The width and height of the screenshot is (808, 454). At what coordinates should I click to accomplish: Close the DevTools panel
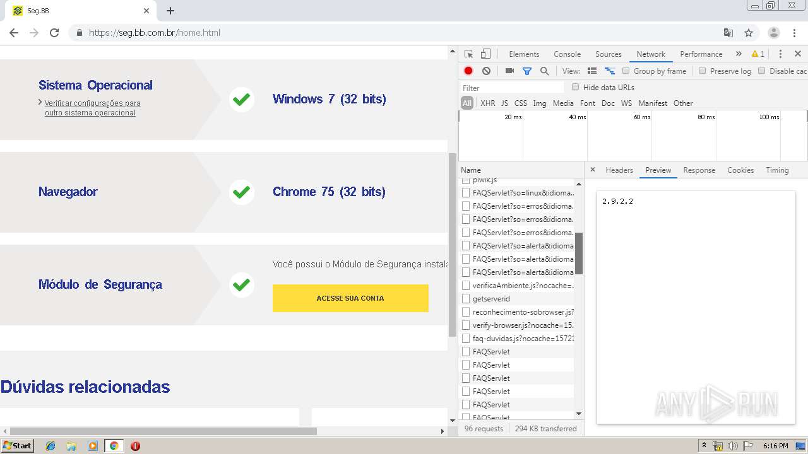tap(798, 54)
